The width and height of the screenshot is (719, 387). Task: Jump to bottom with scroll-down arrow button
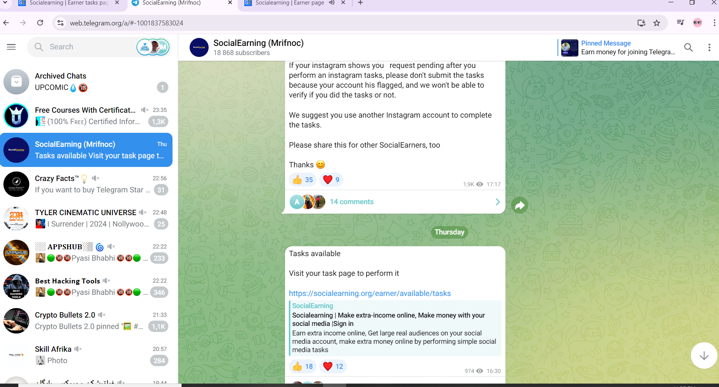pos(704,356)
